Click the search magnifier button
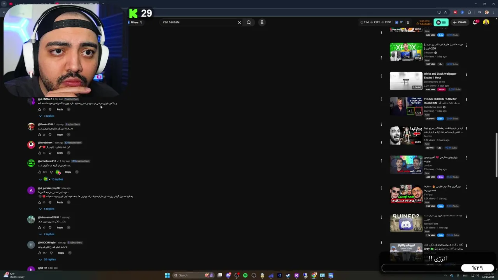 (x=249, y=22)
